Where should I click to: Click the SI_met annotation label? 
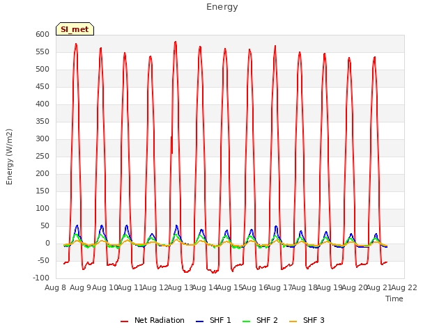tap(75, 29)
